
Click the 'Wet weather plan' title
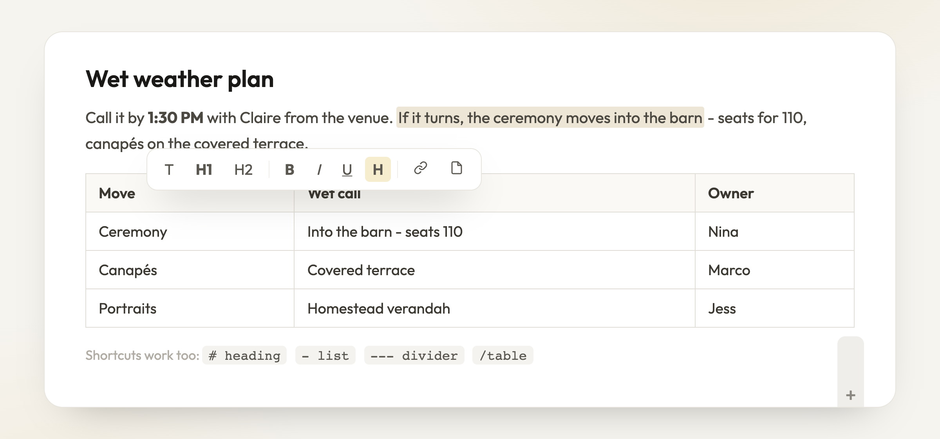pos(179,79)
